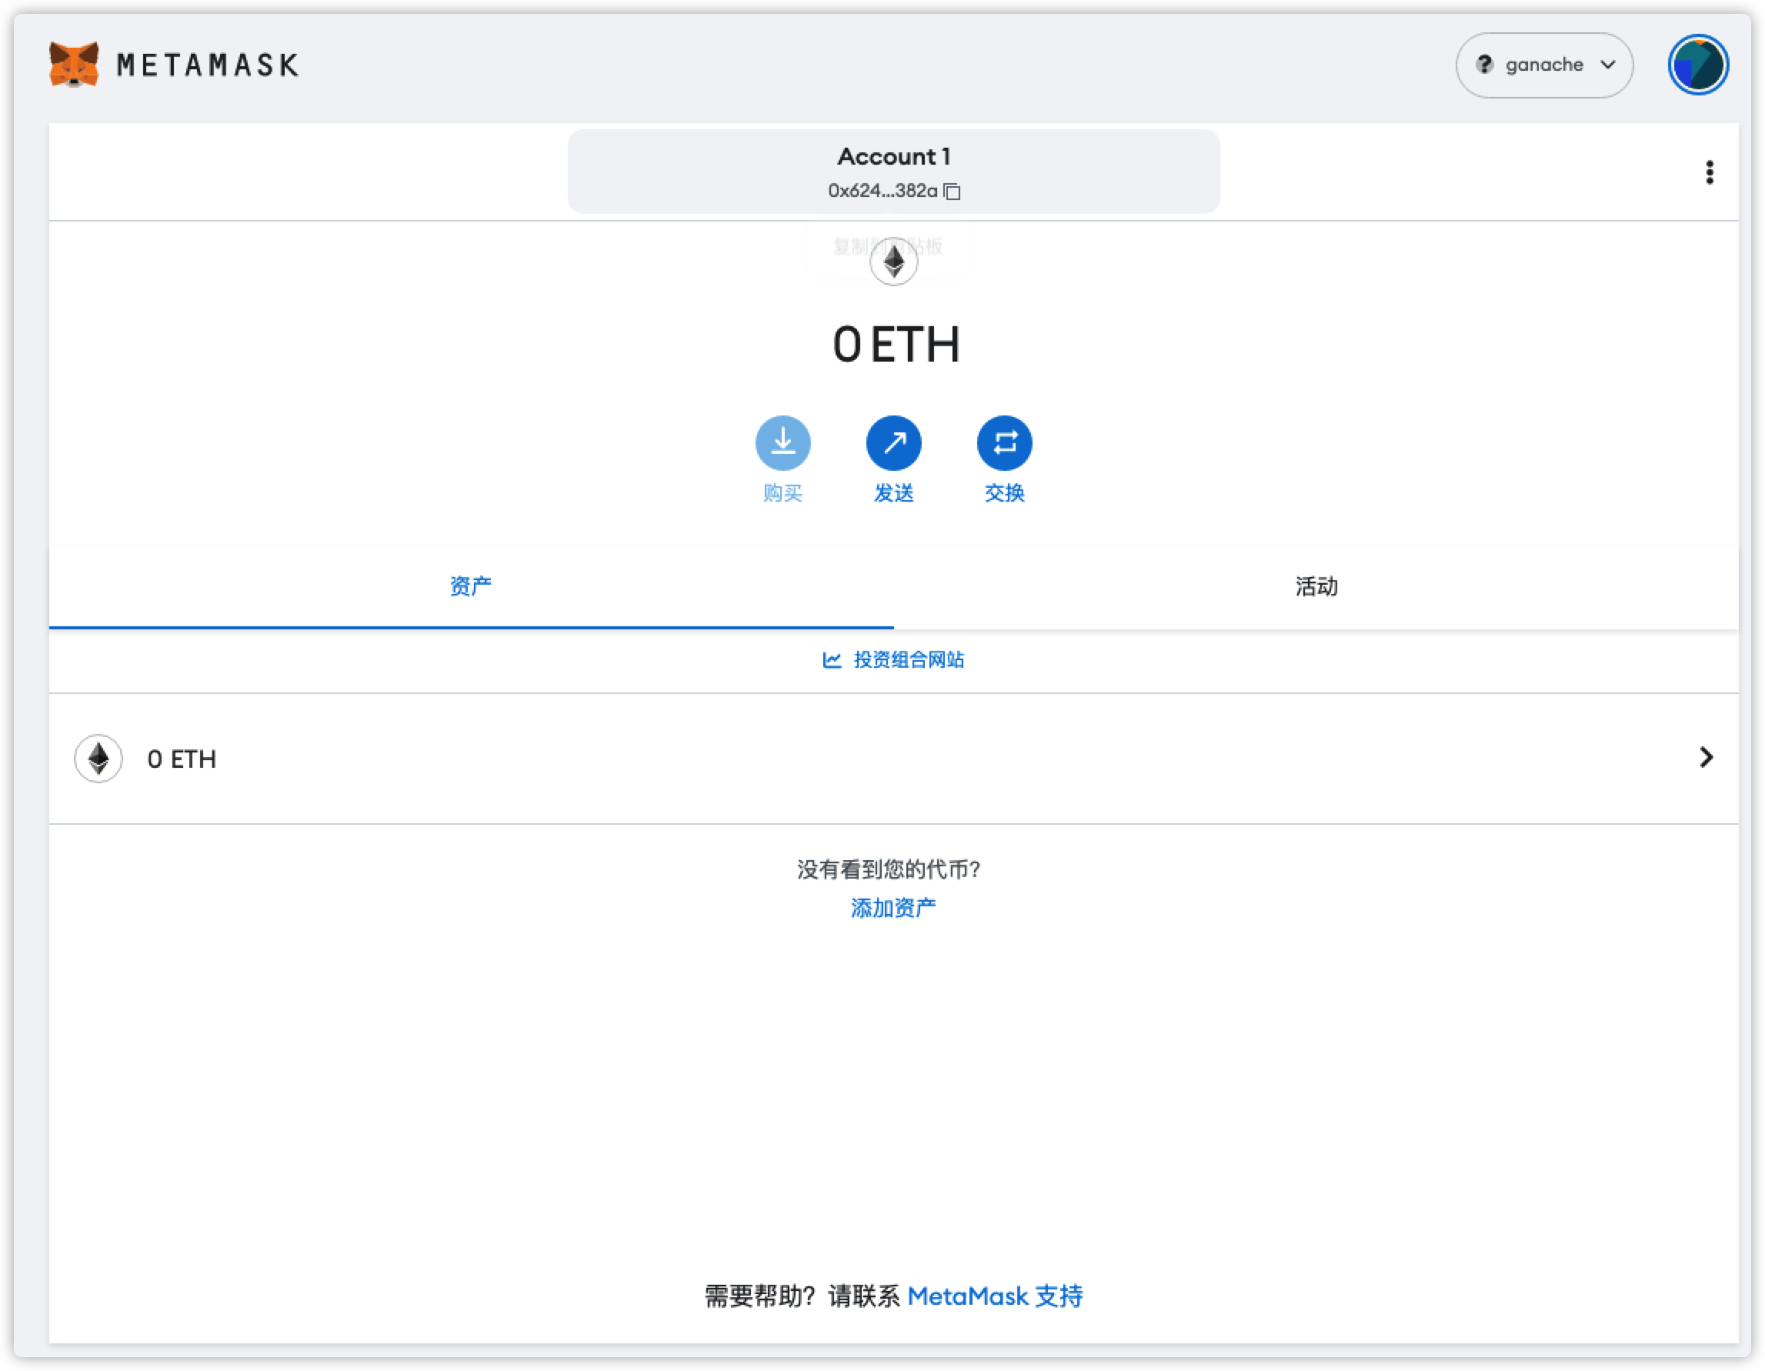Image resolution: width=1765 pixels, height=1371 pixels.
Task: Click the 添加资产 link
Action: point(893,908)
